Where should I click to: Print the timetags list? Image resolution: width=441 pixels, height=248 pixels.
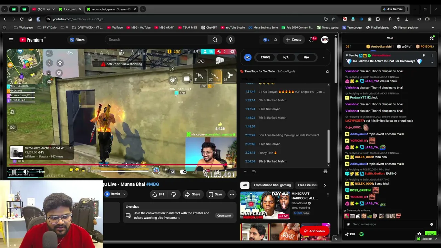(x=325, y=171)
